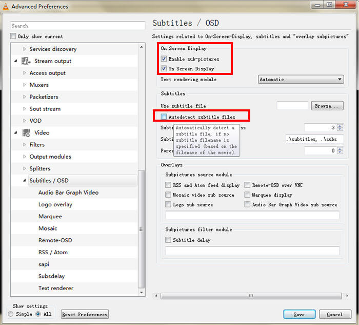Decrease the value 0 spinner
Screen dimensions: 359x325
tap(340, 152)
